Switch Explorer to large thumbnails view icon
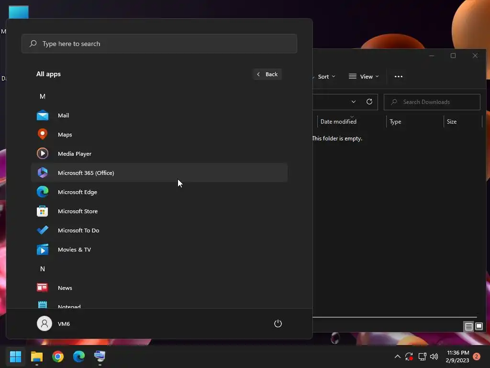 click(479, 326)
